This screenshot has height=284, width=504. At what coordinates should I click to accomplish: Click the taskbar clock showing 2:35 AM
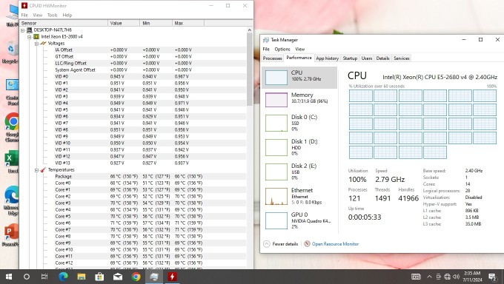pyautogui.click(x=473, y=277)
